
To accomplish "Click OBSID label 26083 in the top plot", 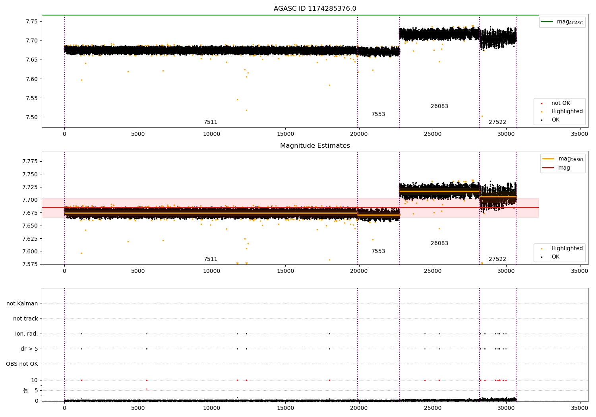I will (x=439, y=106).
